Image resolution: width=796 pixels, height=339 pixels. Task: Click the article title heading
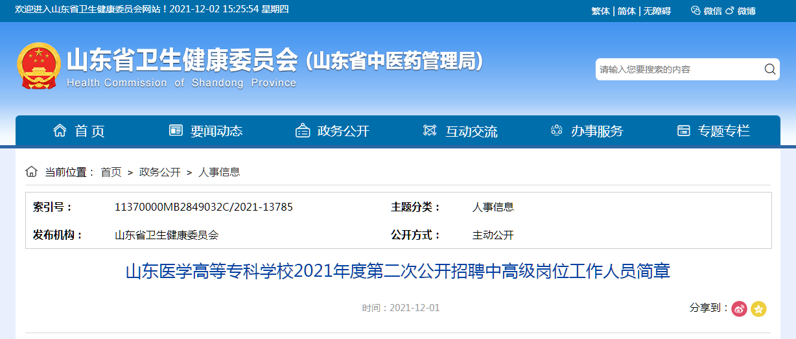[397, 271]
